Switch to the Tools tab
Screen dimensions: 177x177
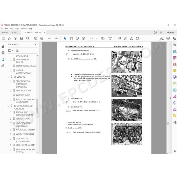pyautogui.click(x=14, y=33)
